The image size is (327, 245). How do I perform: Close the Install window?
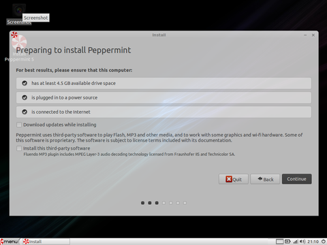tap(313, 35)
